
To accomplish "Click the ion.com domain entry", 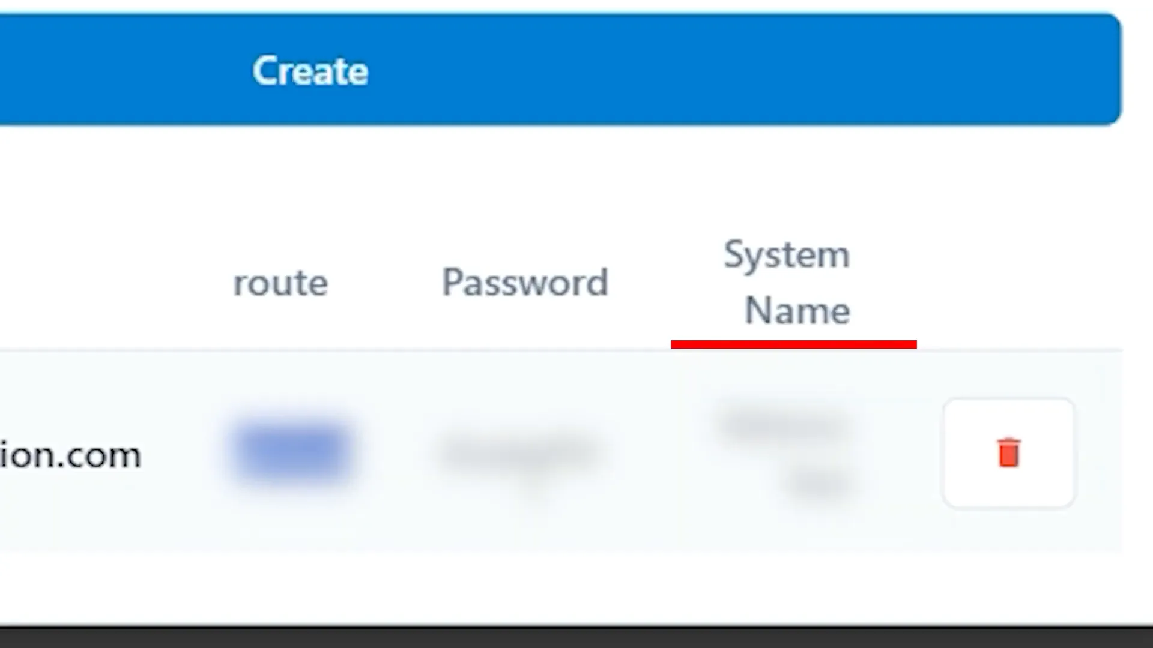I will (x=70, y=452).
